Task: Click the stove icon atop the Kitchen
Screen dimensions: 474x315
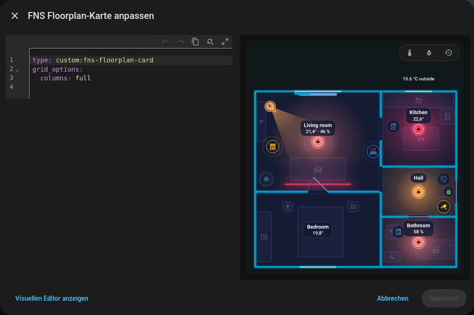Action: pos(418,100)
